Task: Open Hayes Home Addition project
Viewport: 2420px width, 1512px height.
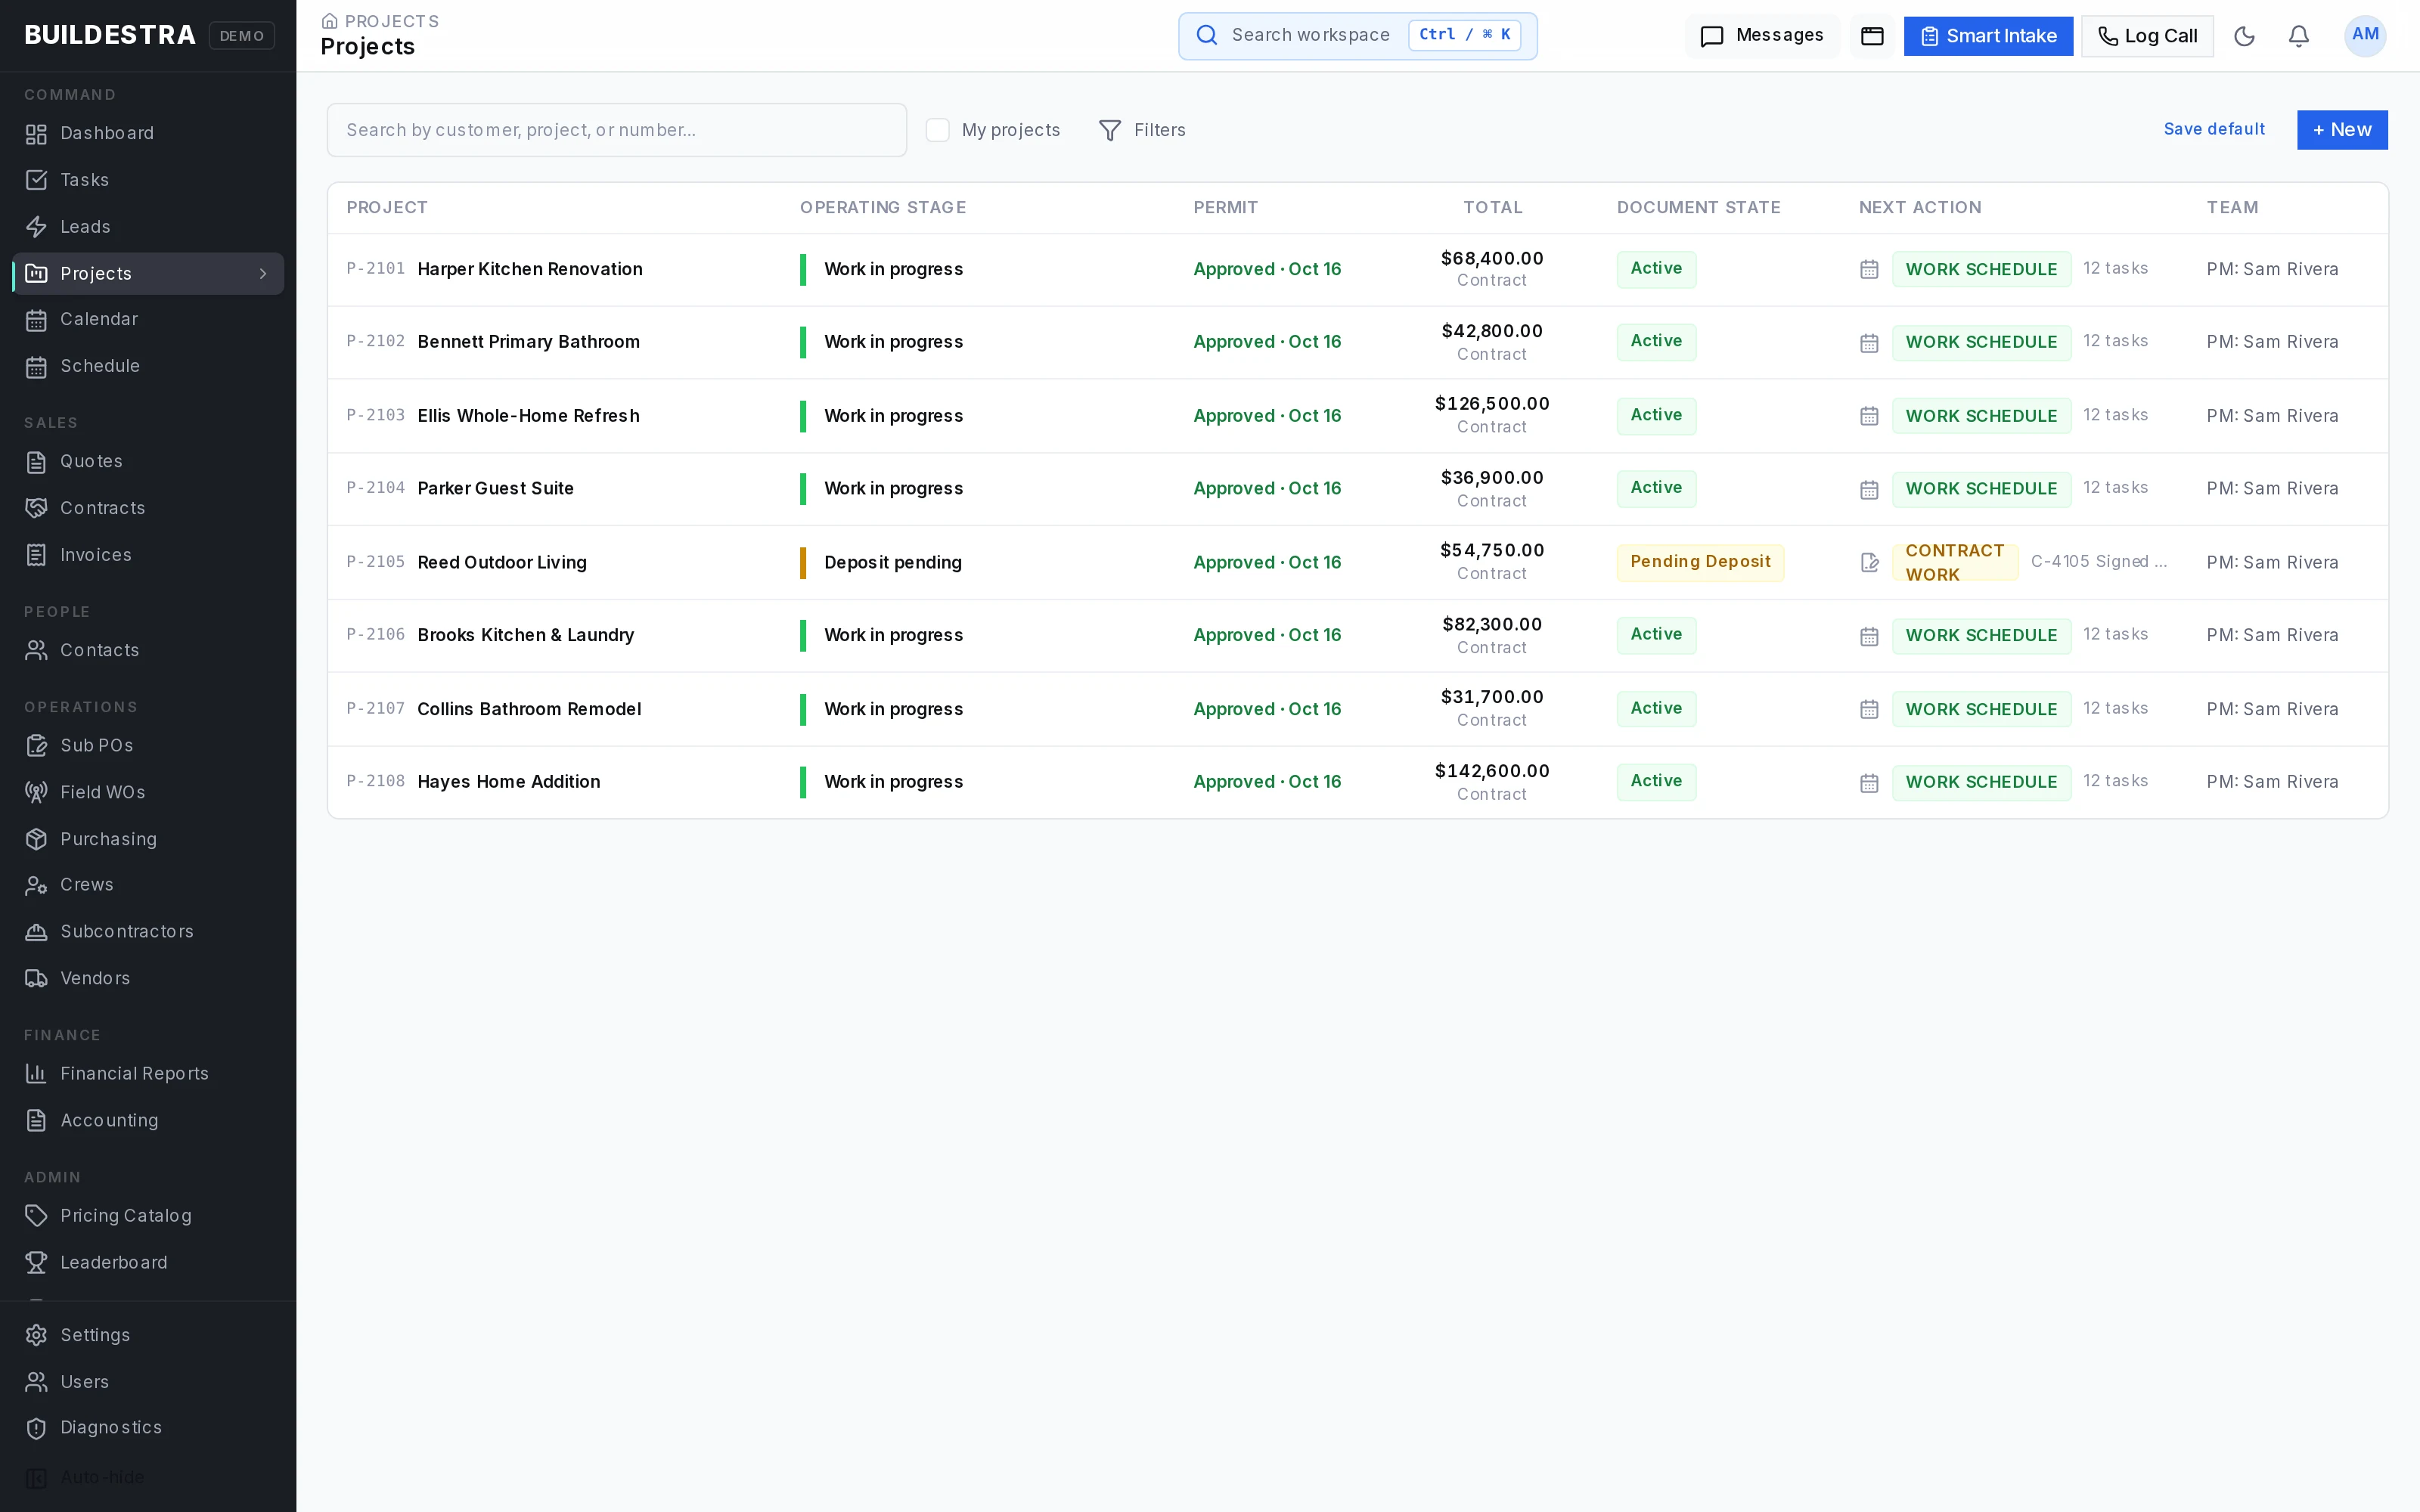Action: [509, 782]
